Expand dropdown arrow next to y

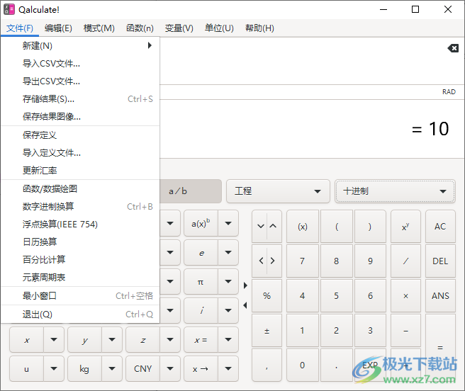[x=112, y=340]
